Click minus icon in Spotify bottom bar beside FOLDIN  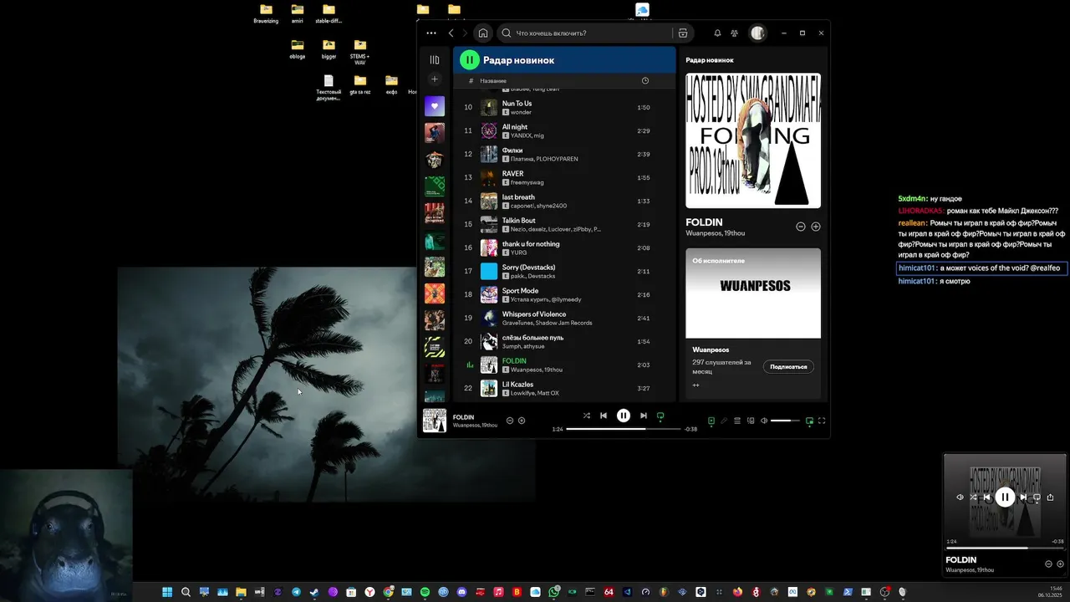[x=510, y=421]
